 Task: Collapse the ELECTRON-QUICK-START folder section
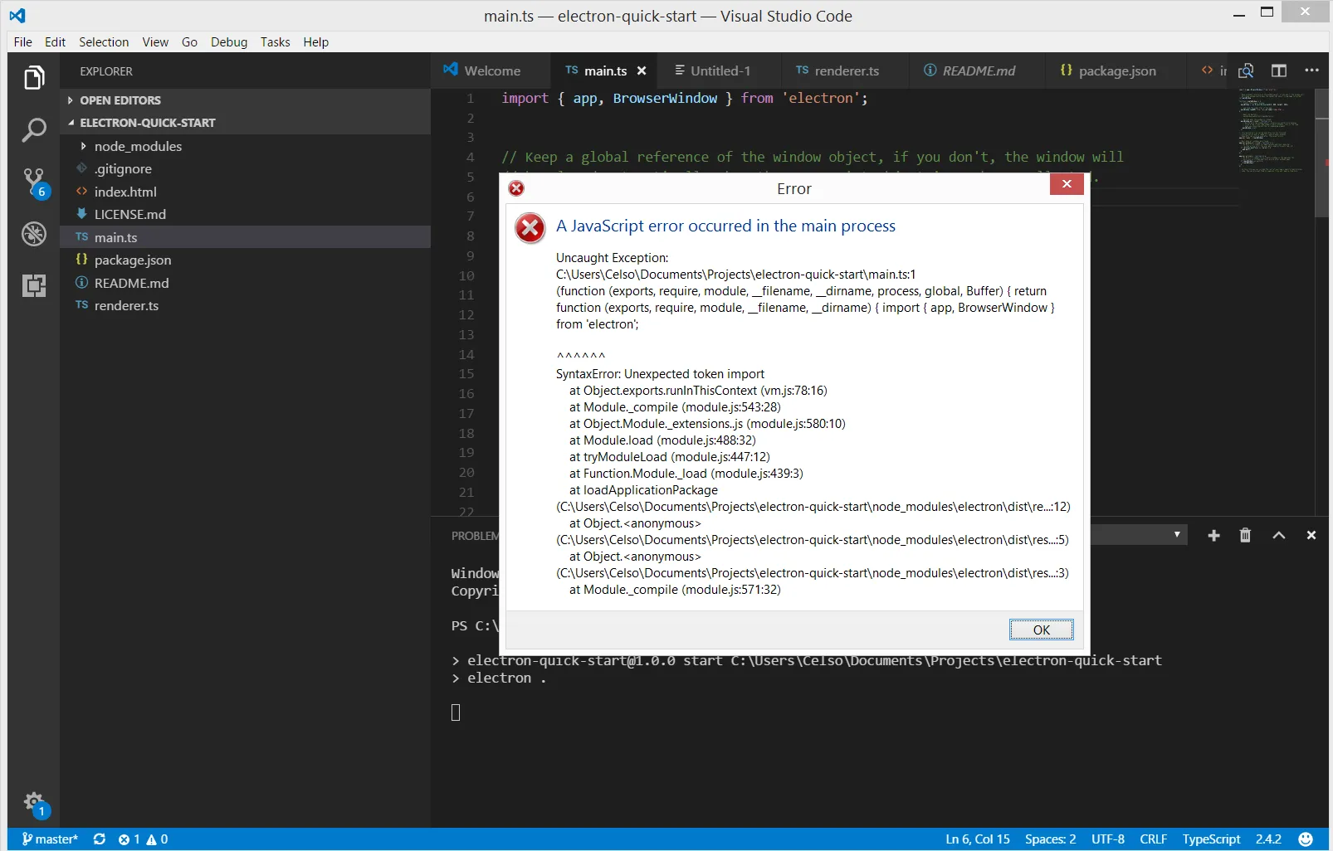tap(245, 123)
